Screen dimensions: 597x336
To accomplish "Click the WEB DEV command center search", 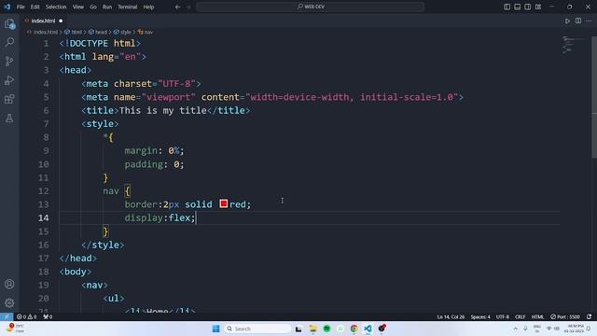I will tap(311, 7).
